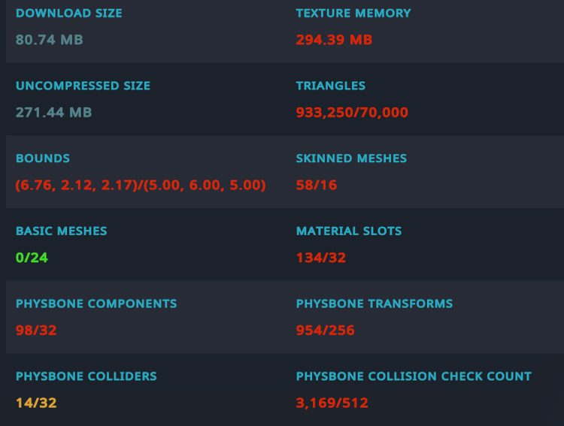Viewport: 564px width, 426px height.
Task: Click the Bounds label
Action: pos(43,159)
